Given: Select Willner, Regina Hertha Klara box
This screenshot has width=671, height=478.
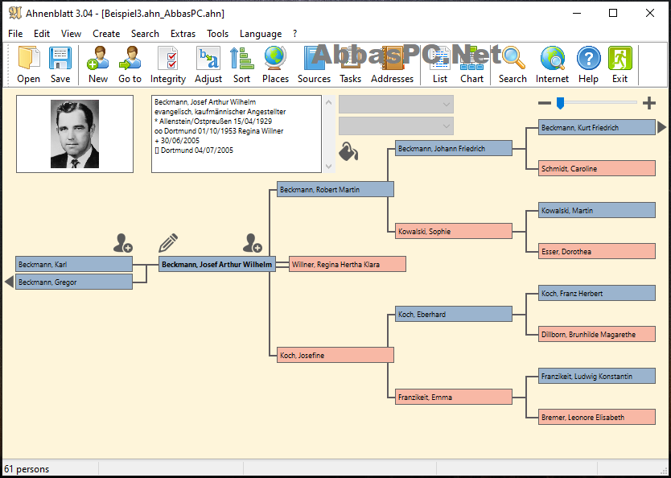Looking at the screenshot, I should [348, 265].
